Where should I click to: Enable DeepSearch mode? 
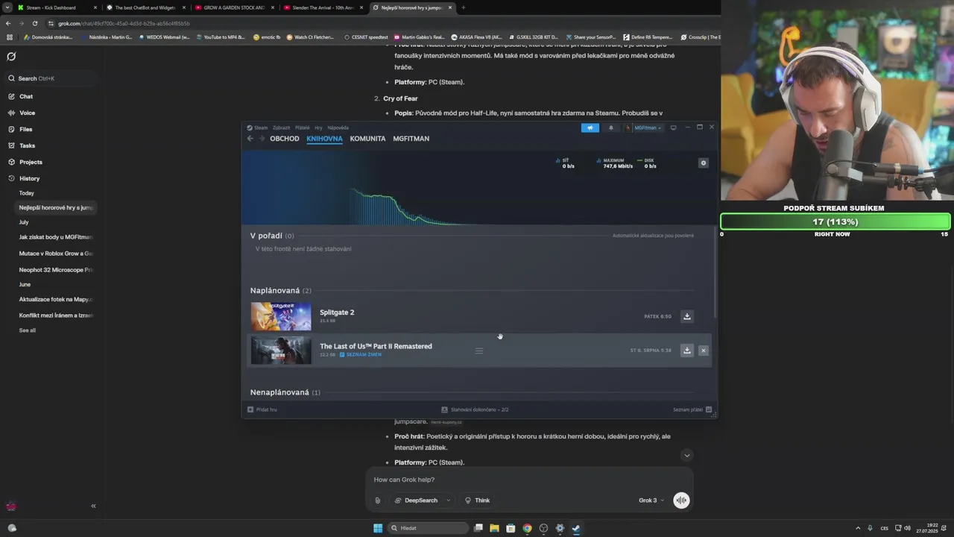tap(416, 500)
